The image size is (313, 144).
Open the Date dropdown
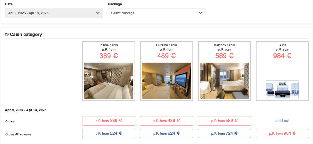click(54, 13)
